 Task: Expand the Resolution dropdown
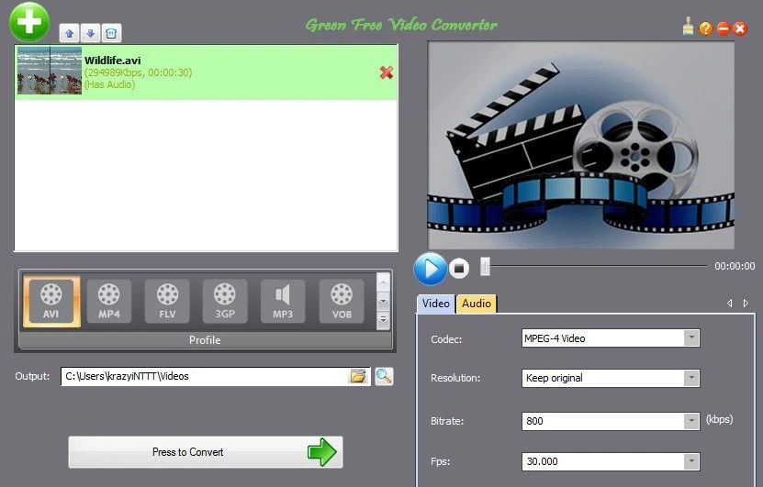(x=690, y=378)
